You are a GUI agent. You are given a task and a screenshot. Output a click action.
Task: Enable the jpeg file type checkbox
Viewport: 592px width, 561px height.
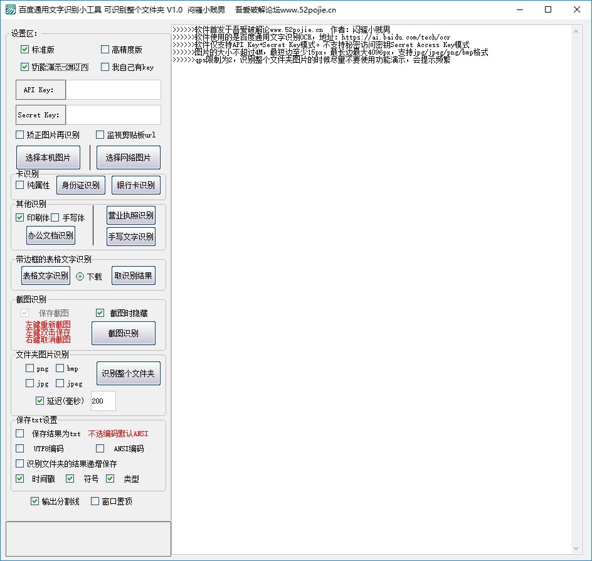coord(60,383)
